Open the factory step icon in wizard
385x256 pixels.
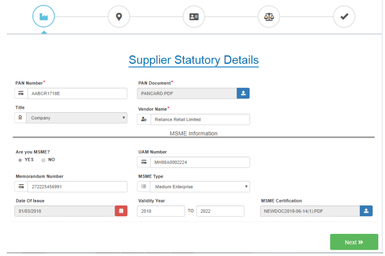(x=43, y=16)
